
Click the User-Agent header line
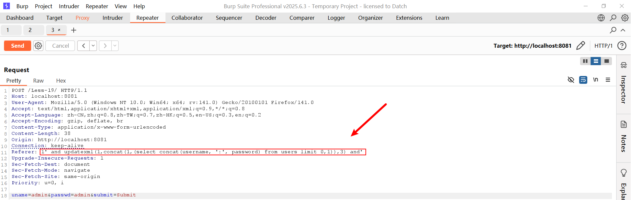pos(162,103)
